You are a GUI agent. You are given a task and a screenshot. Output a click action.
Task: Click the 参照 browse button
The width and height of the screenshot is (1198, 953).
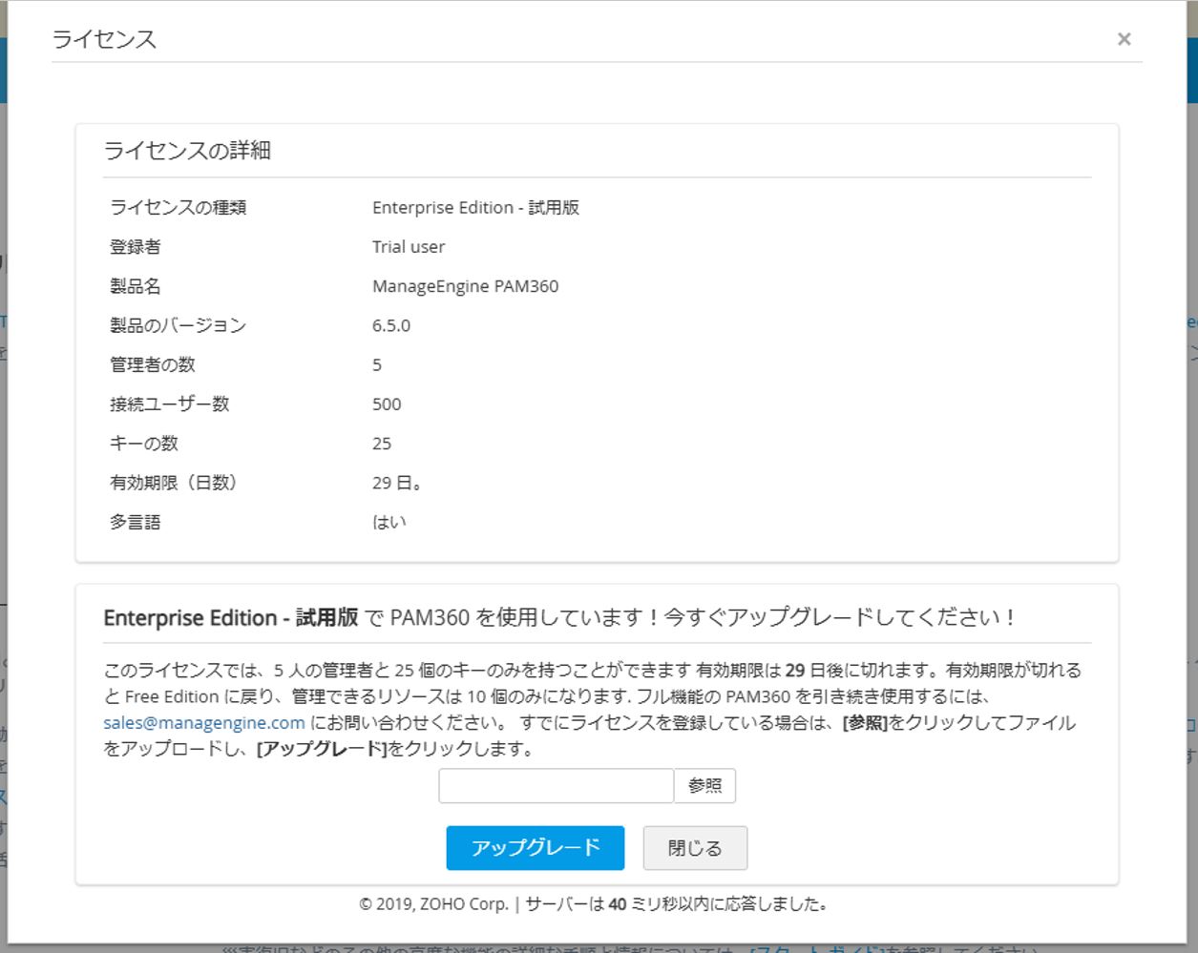point(704,785)
